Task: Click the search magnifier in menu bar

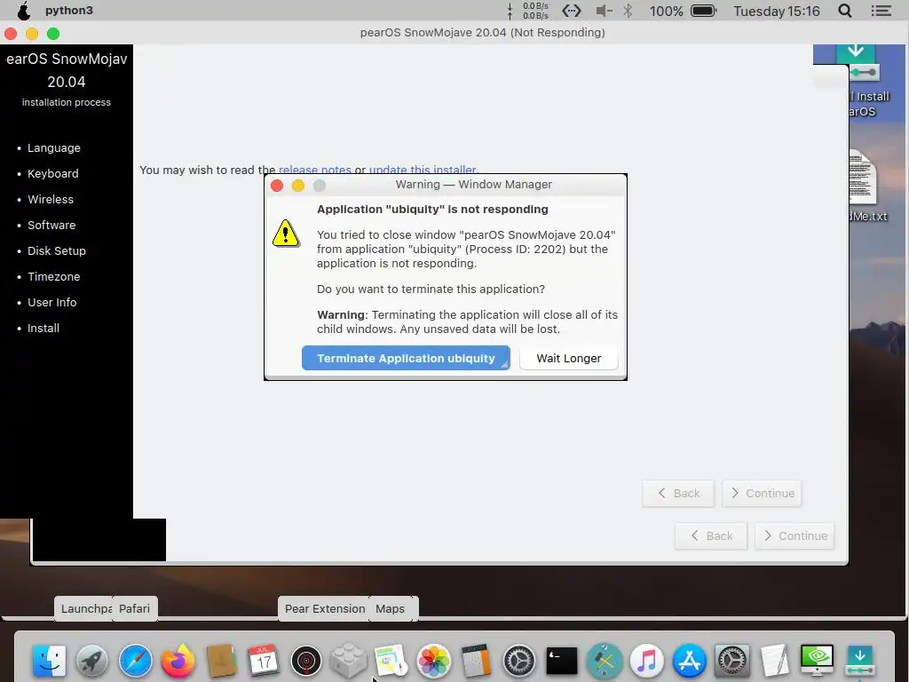Action: pyautogui.click(x=845, y=11)
